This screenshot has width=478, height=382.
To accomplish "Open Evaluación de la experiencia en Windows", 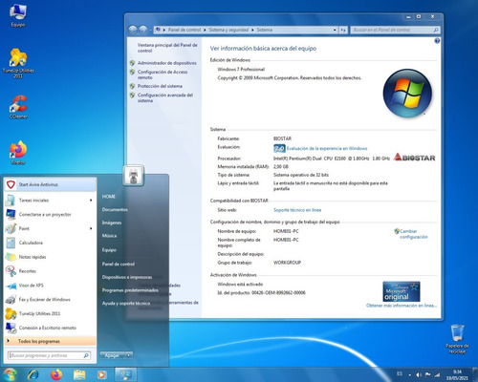I will 327,148.
